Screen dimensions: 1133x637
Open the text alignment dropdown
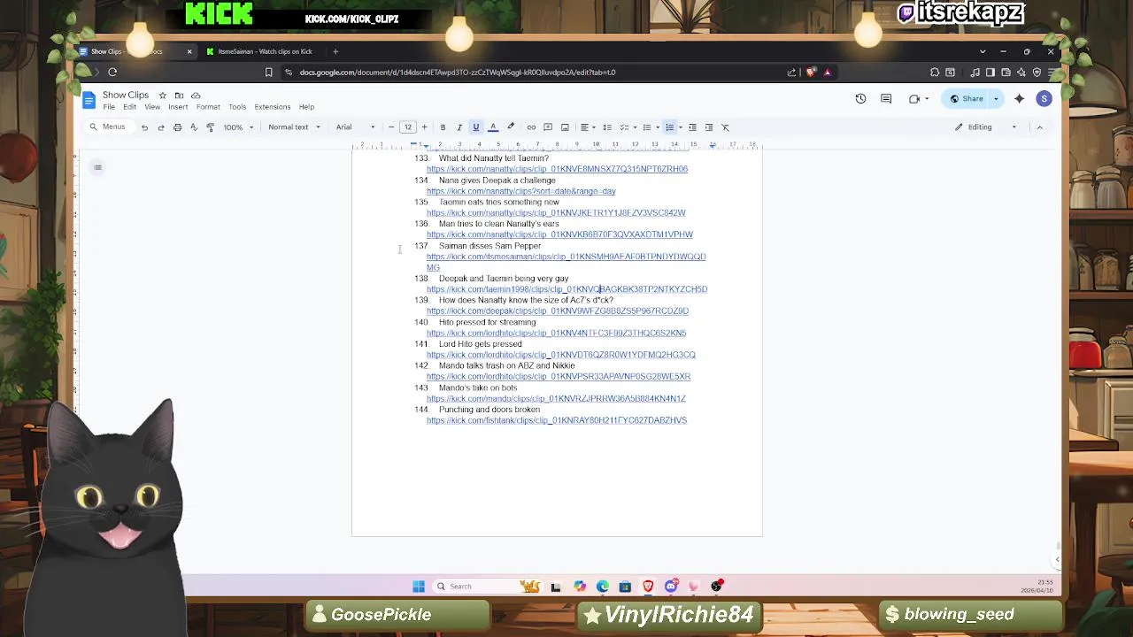point(587,127)
